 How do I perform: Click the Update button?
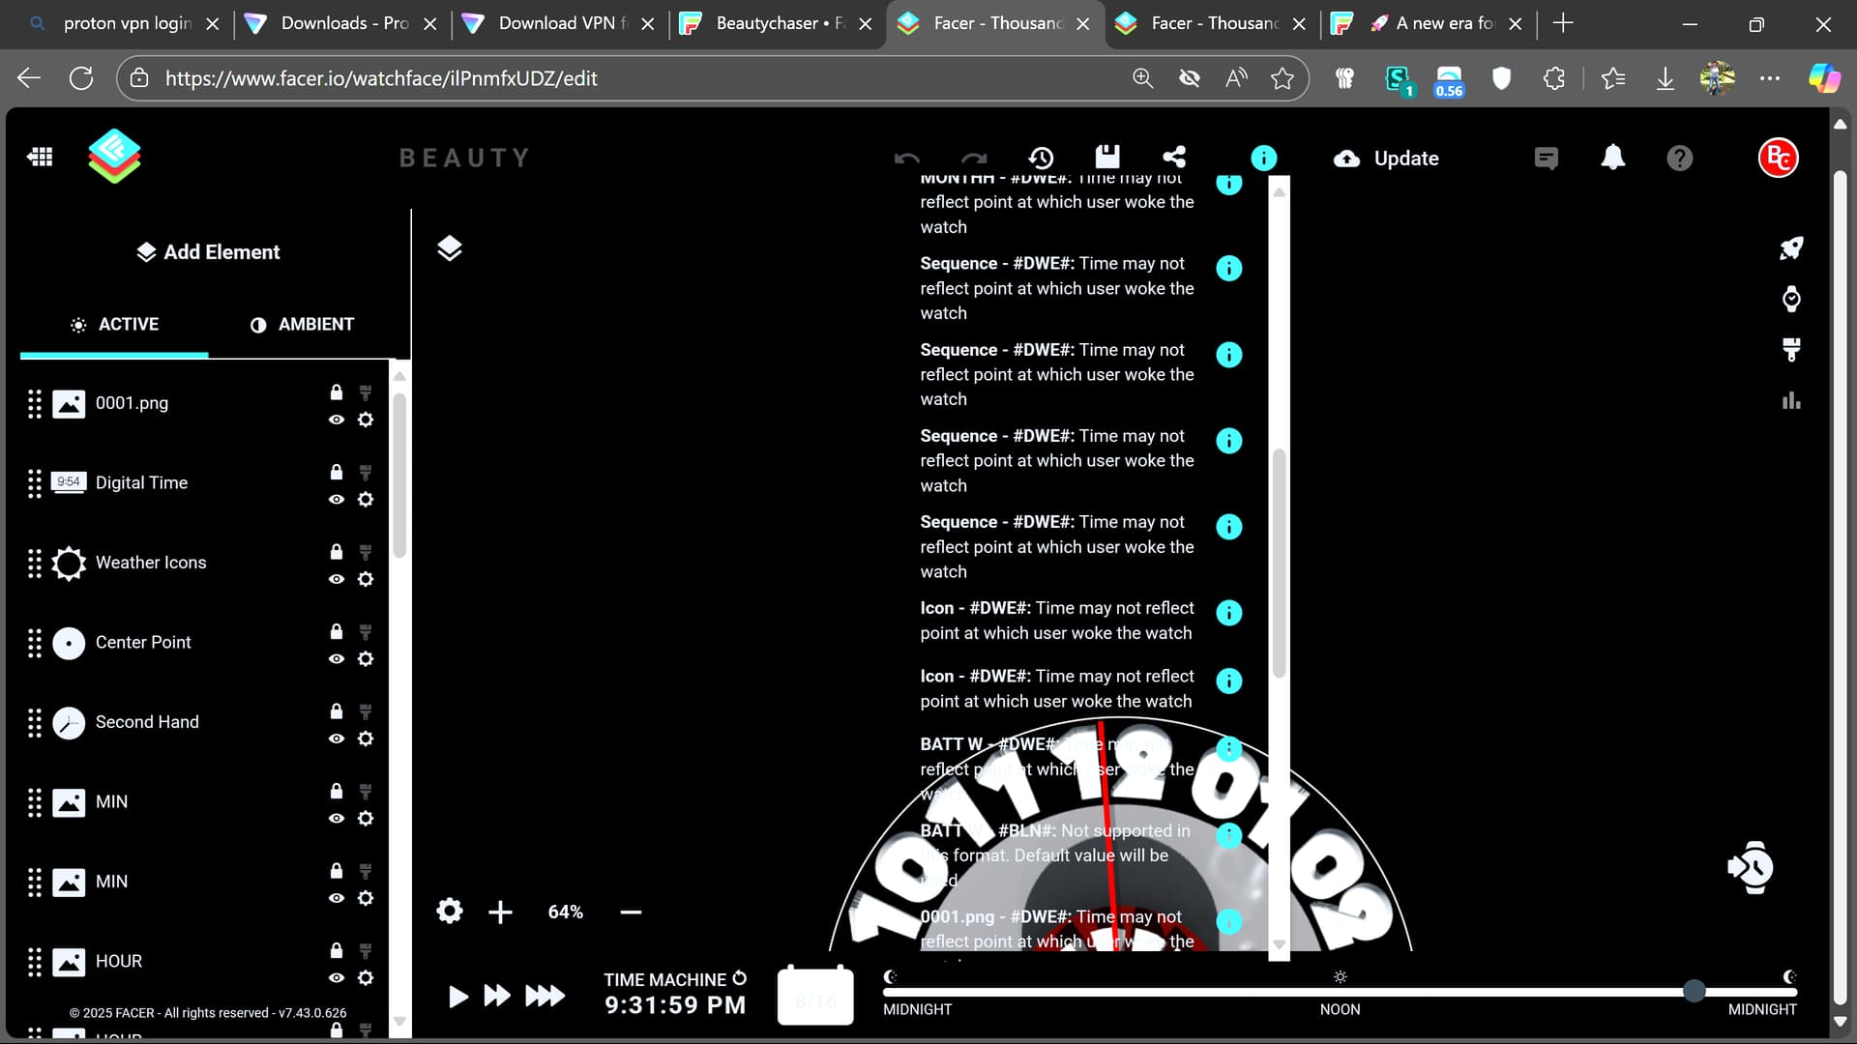point(1386,159)
